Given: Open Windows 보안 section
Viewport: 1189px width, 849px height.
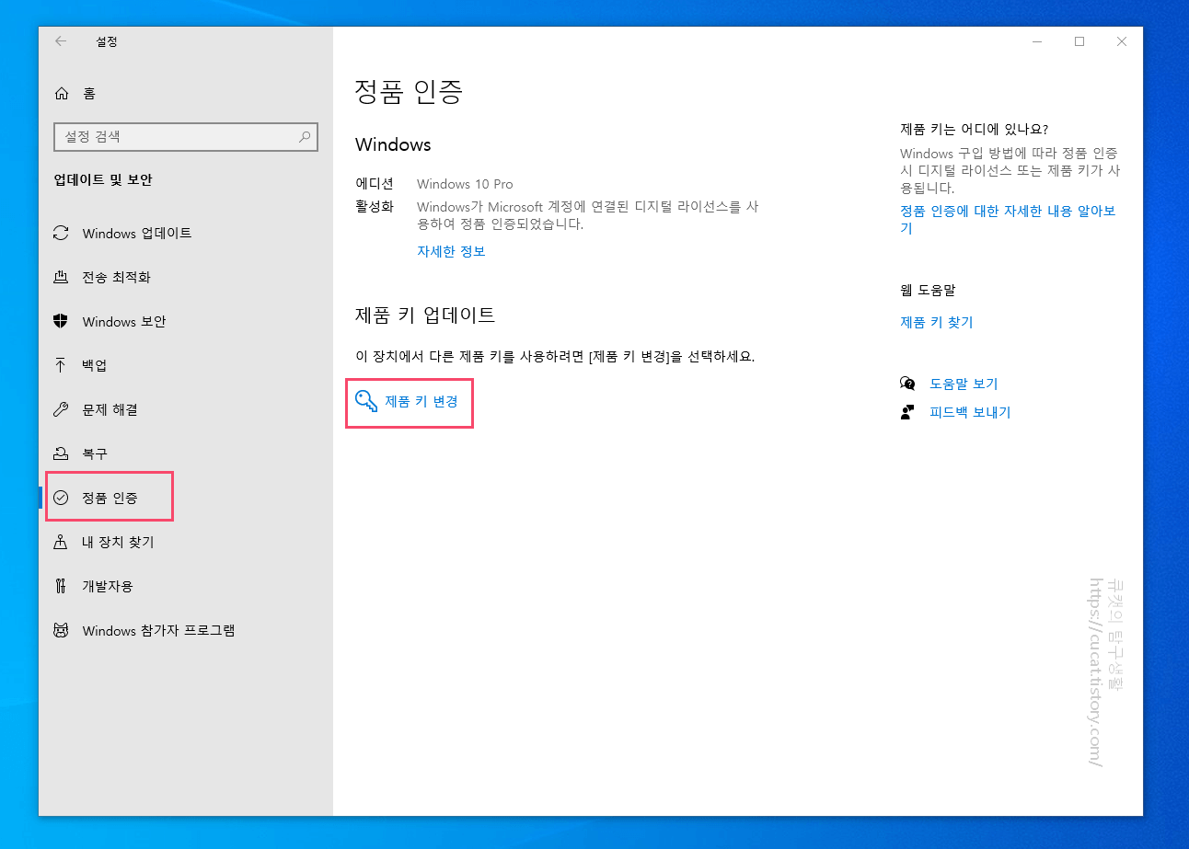Looking at the screenshot, I should pyautogui.click(x=186, y=321).
